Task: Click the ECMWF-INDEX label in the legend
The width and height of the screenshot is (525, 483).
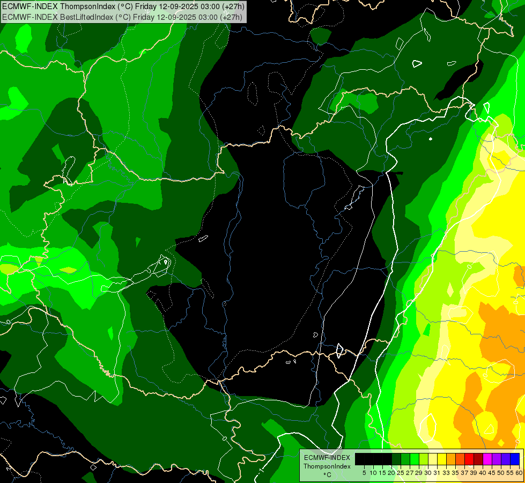Action: pos(327,458)
